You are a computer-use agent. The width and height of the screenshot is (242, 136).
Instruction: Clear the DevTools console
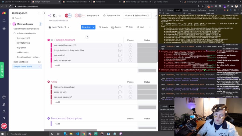(163, 13)
